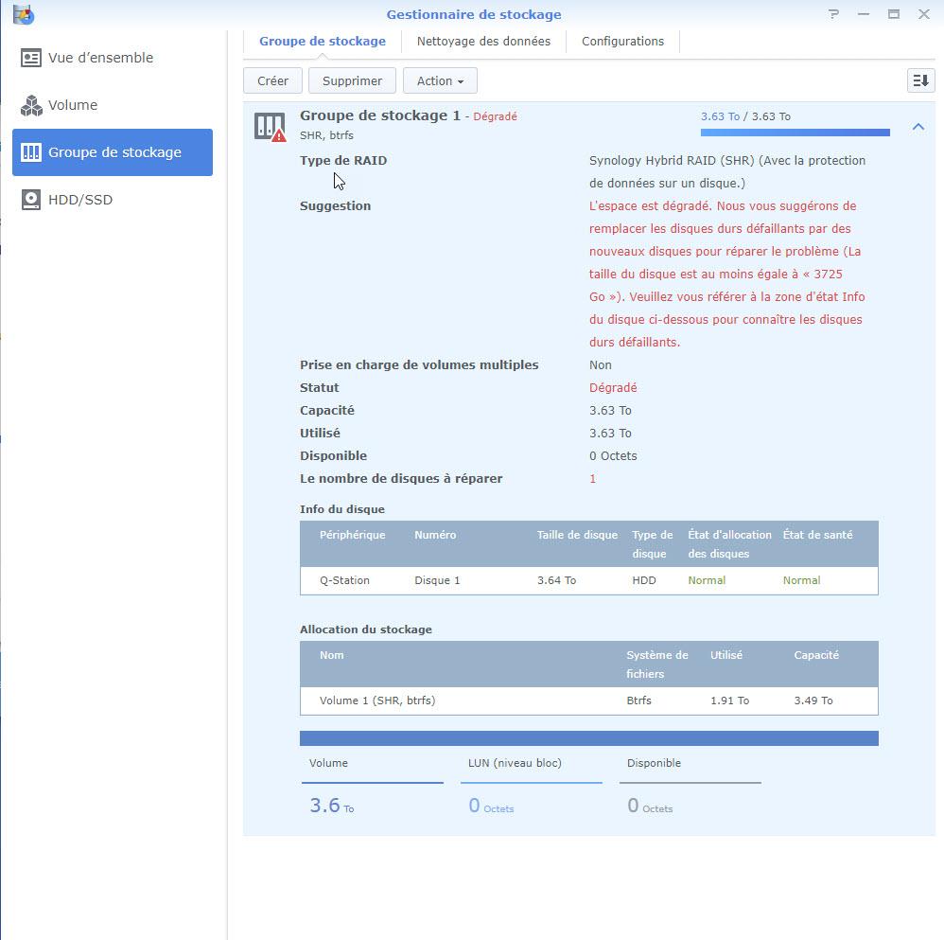Click the Vue d'ensemble sidebar icon
The width and height of the screenshot is (944, 940).
(x=30, y=58)
